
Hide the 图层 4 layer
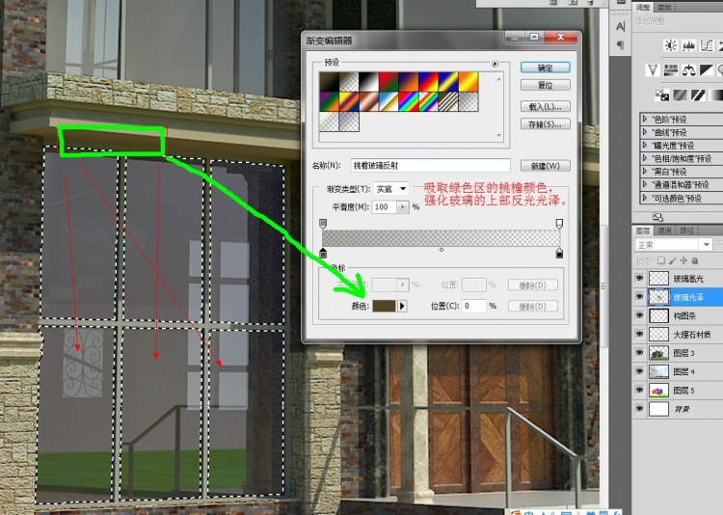pos(639,371)
